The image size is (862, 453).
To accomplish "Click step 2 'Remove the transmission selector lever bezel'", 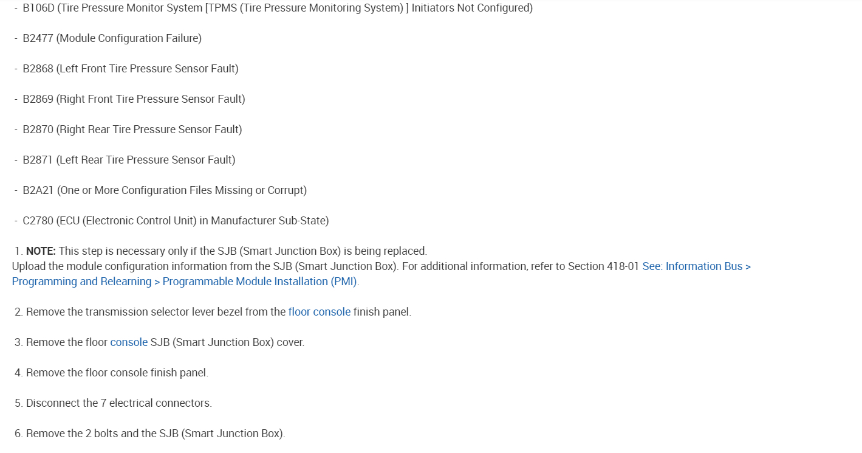I will pyautogui.click(x=156, y=312).
